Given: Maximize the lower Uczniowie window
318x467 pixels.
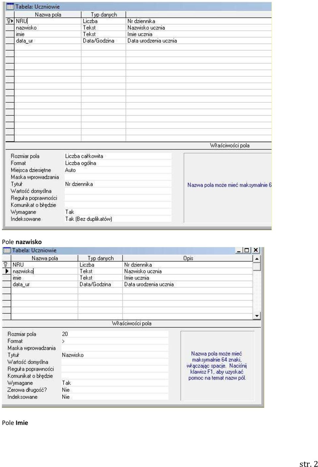Looking at the screenshot, I should click(247, 250).
